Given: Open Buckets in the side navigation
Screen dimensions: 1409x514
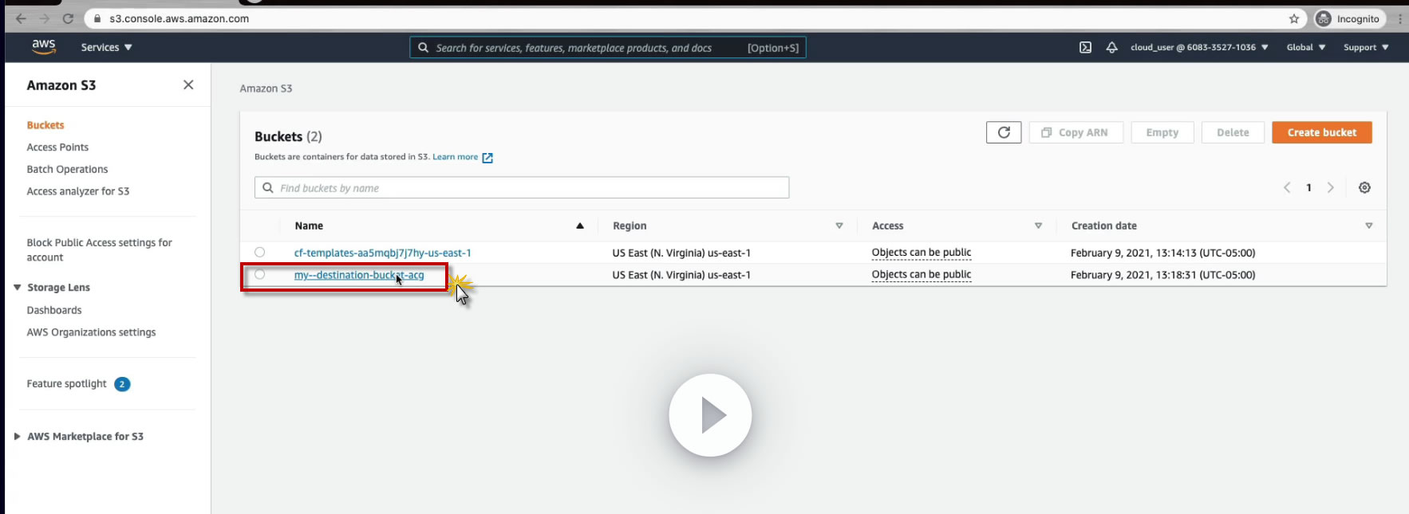Looking at the screenshot, I should click(45, 125).
